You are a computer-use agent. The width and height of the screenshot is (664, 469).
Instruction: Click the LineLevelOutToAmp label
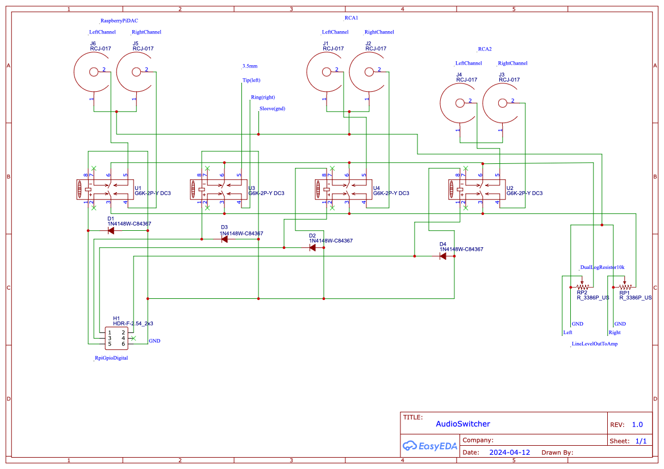pos(595,344)
